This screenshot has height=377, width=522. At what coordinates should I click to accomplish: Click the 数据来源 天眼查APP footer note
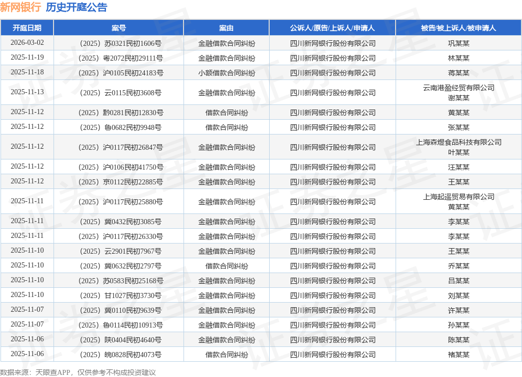coord(78,372)
